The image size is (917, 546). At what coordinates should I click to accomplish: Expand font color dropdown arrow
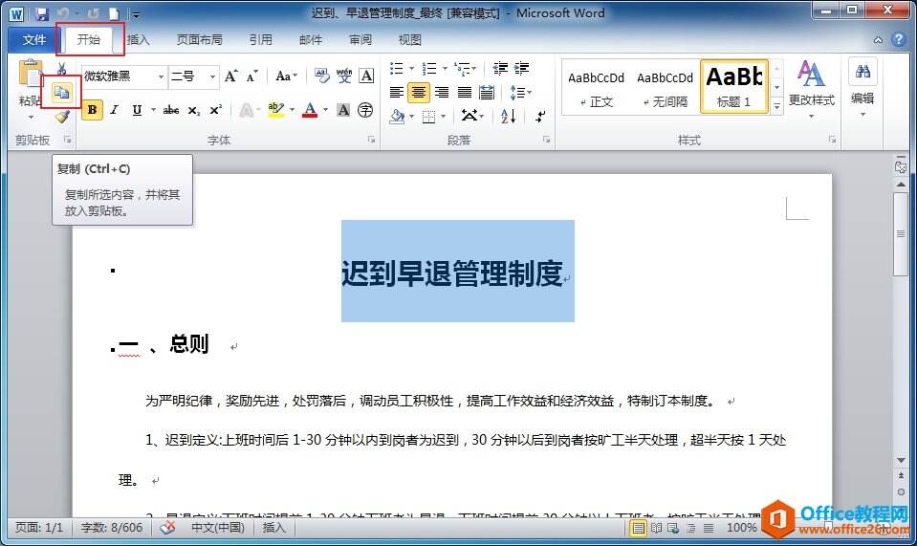pyautogui.click(x=325, y=110)
